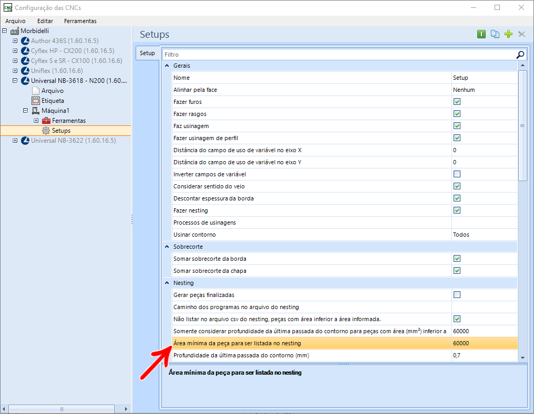Click the Morbidelli factory icon
This screenshot has width=534, height=414.
tap(15, 31)
